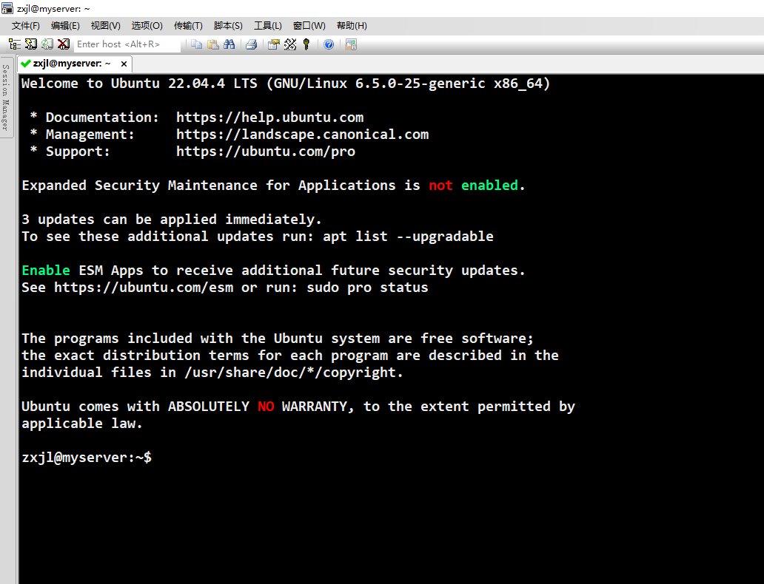This screenshot has height=584, width=764.
Task: Launch a new file transfer session
Action: pyautogui.click(x=349, y=44)
